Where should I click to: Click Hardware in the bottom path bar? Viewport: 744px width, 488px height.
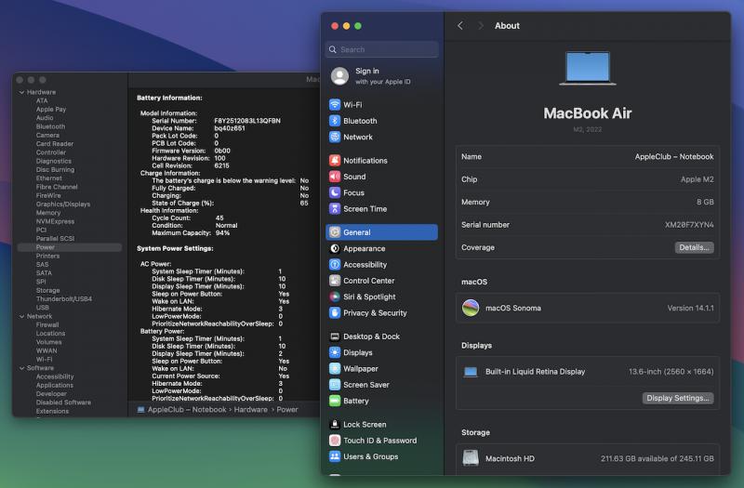(x=250, y=409)
